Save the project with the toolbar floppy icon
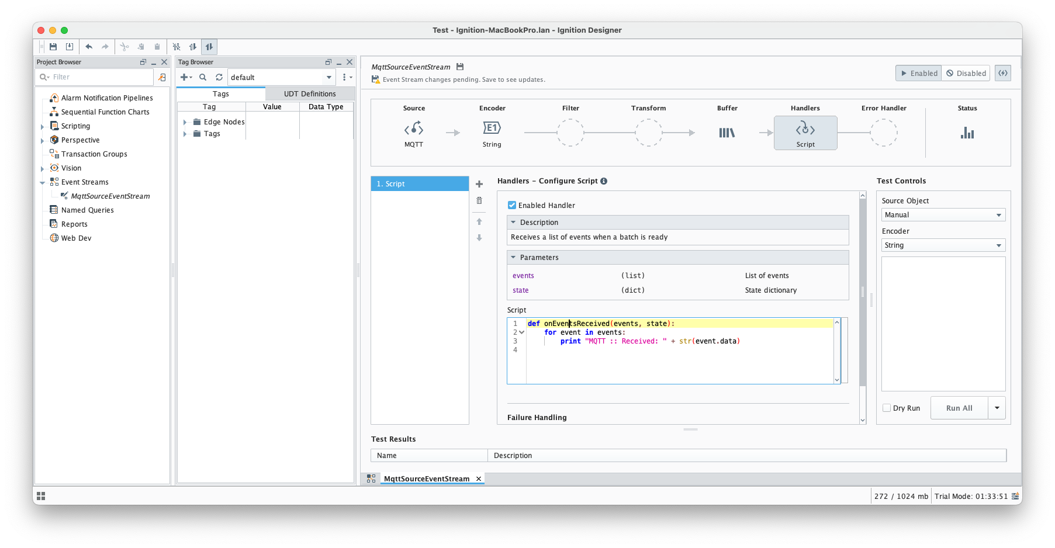Viewport: 1055px width, 548px height. click(53, 47)
